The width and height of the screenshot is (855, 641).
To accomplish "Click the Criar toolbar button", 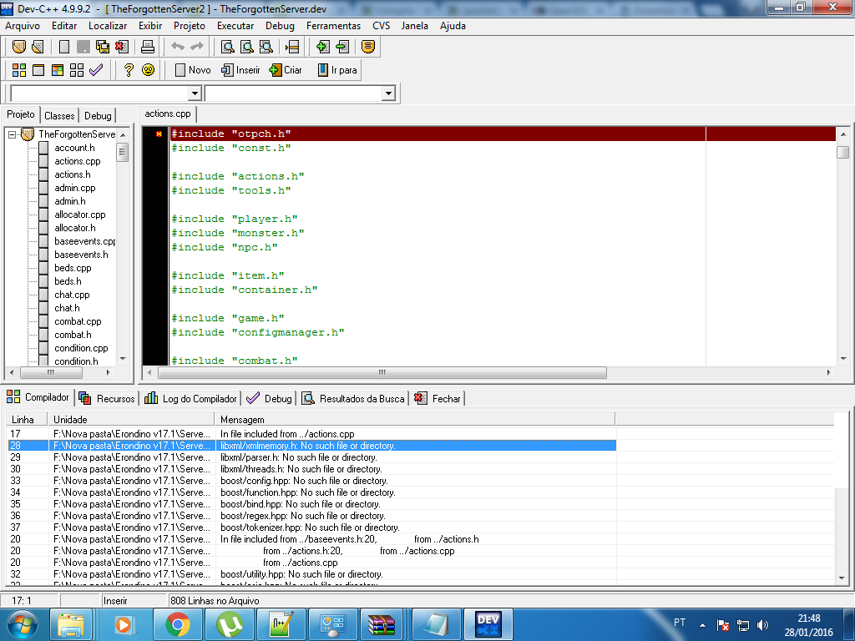I will click(286, 70).
